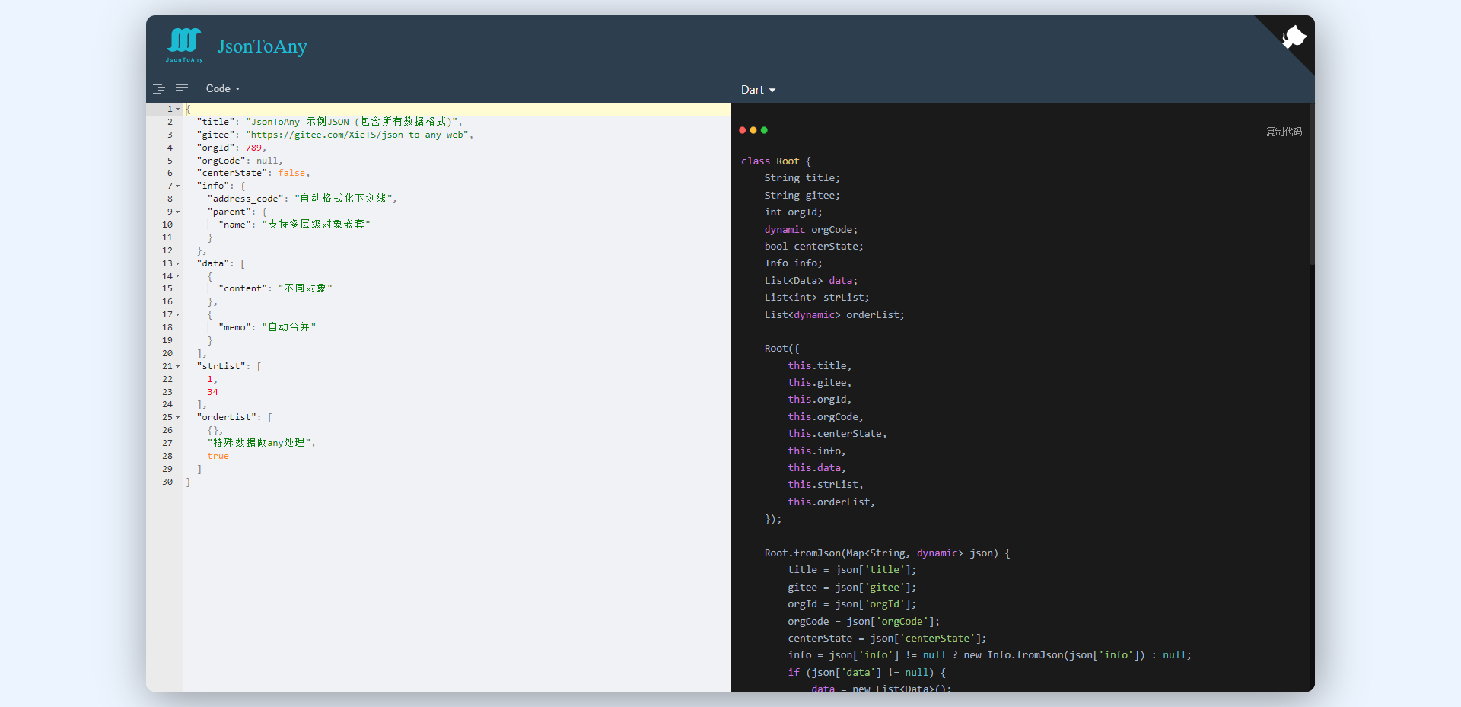Click "if (json['data'] != null) {" line

[x=867, y=673]
